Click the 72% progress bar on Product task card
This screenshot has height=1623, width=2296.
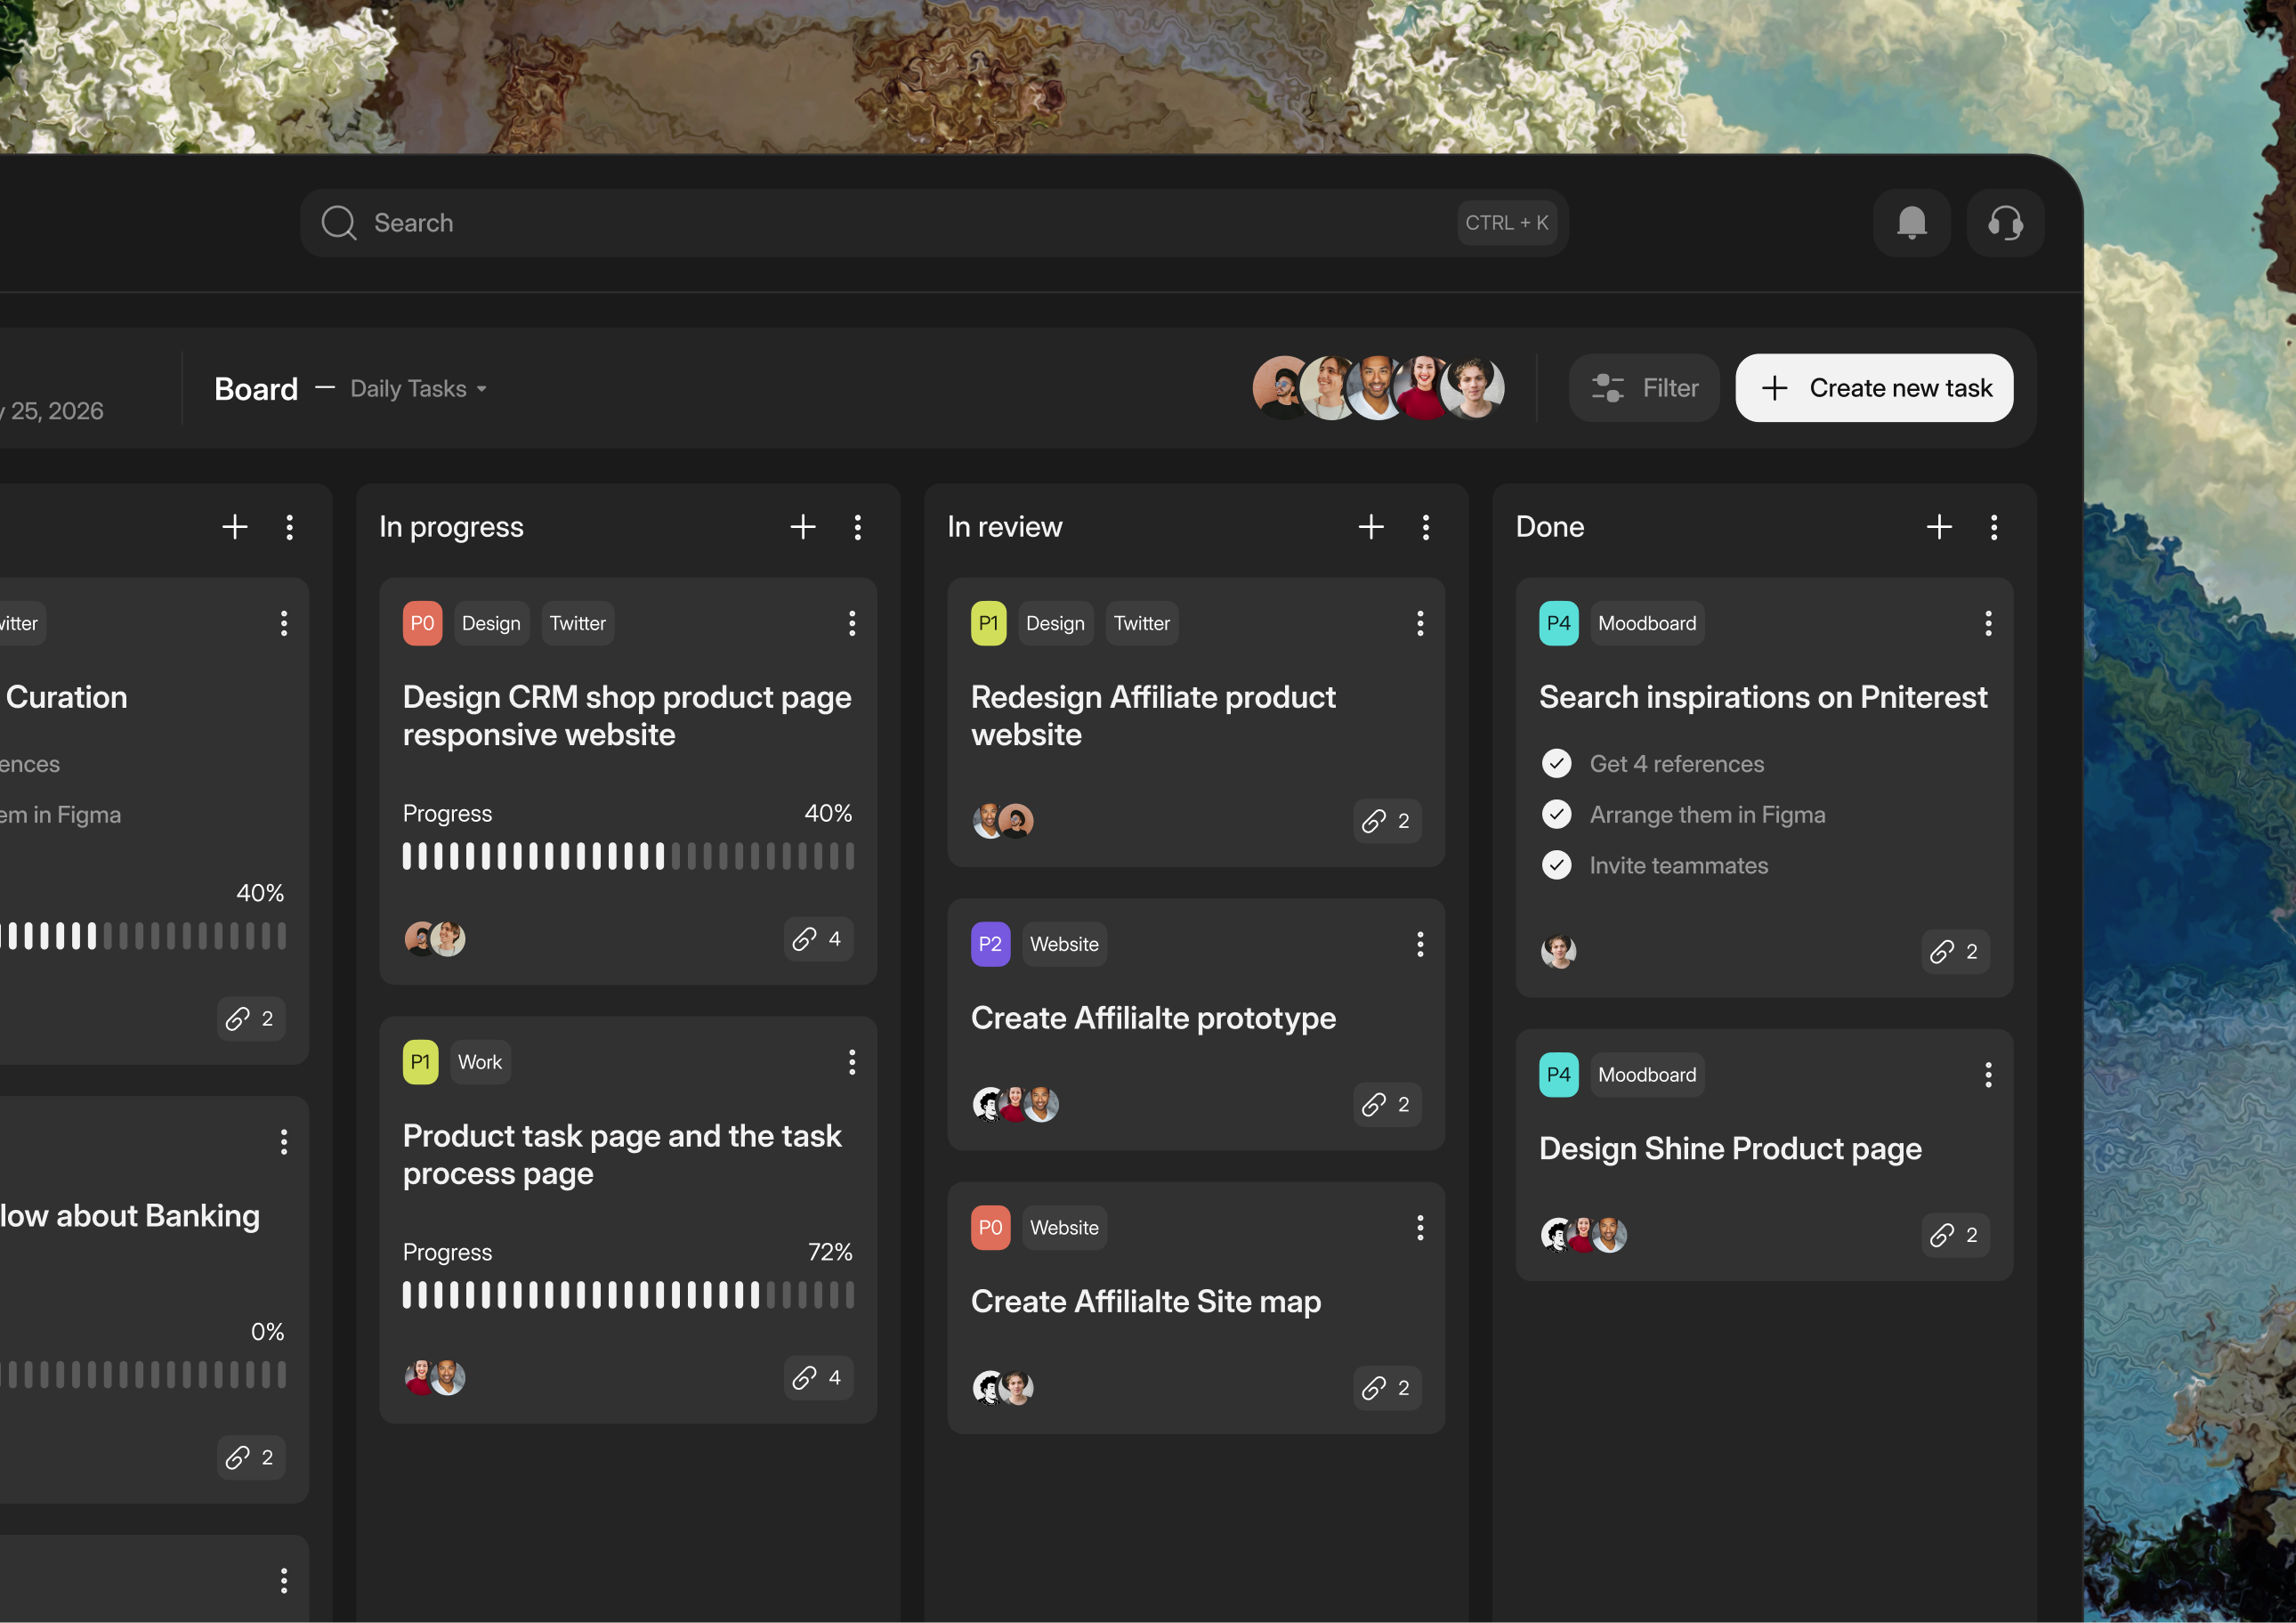click(627, 1294)
